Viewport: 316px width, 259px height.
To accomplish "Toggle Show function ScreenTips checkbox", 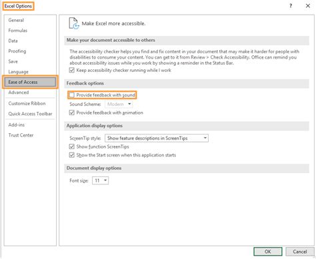I will click(x=72, y=146).
